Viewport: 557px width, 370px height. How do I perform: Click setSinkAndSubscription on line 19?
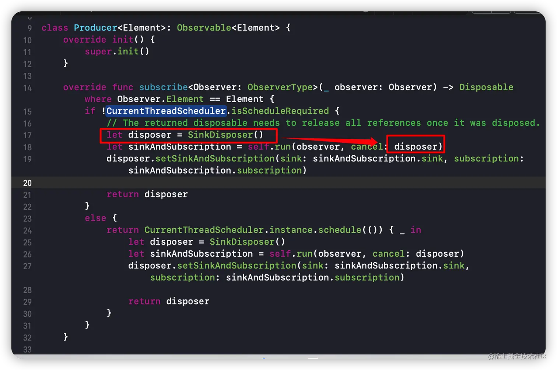[215, 159]
